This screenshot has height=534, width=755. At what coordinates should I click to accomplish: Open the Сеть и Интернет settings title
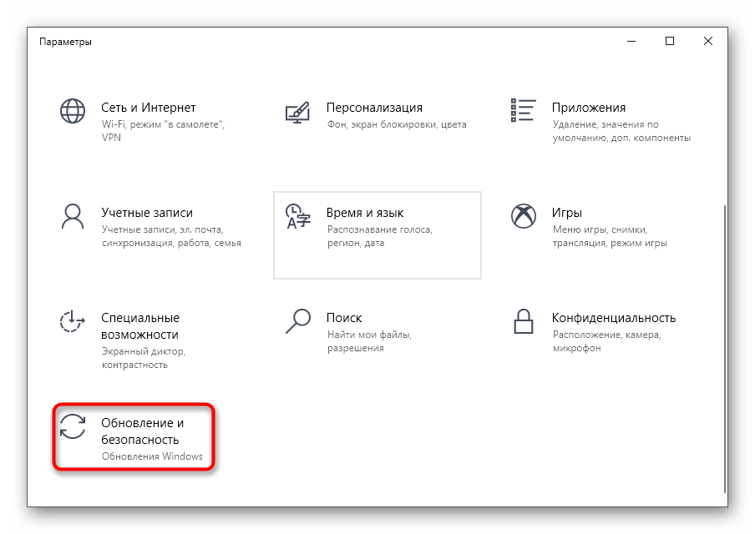pyautogui.click(x=149, y=108)
